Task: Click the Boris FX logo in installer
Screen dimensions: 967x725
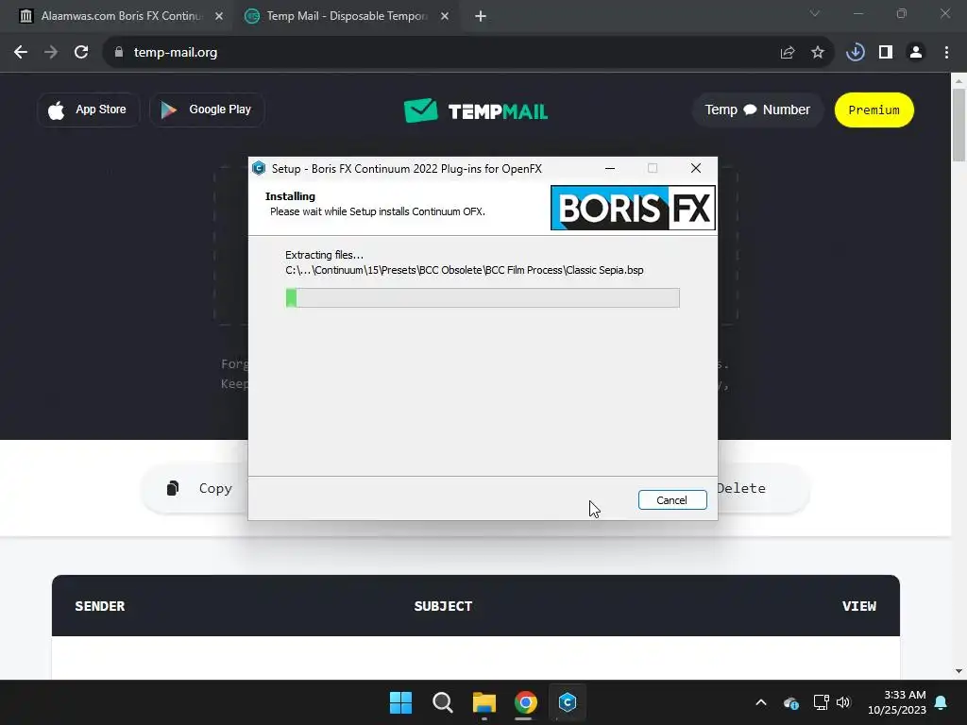Action: coord(633,208)
